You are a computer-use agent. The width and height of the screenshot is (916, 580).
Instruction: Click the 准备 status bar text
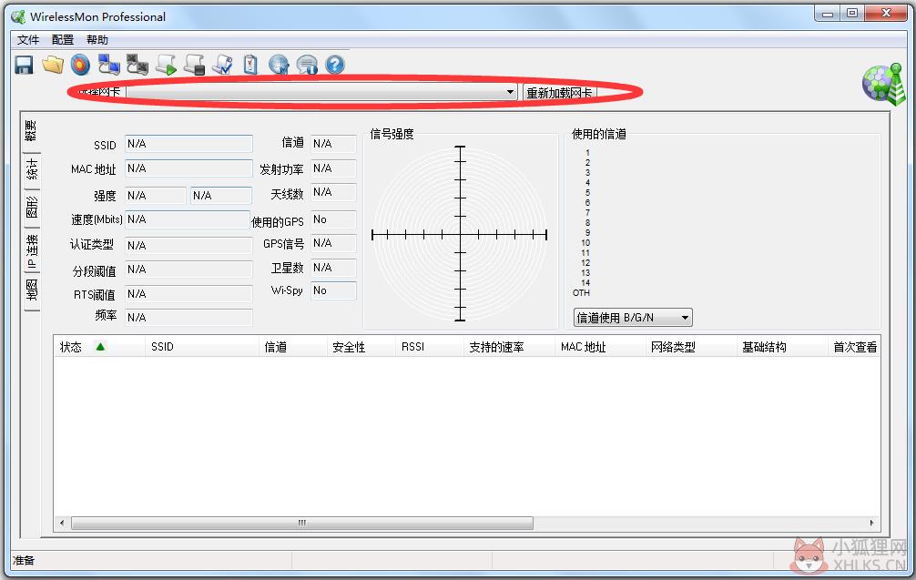click(x=24, y=561)
